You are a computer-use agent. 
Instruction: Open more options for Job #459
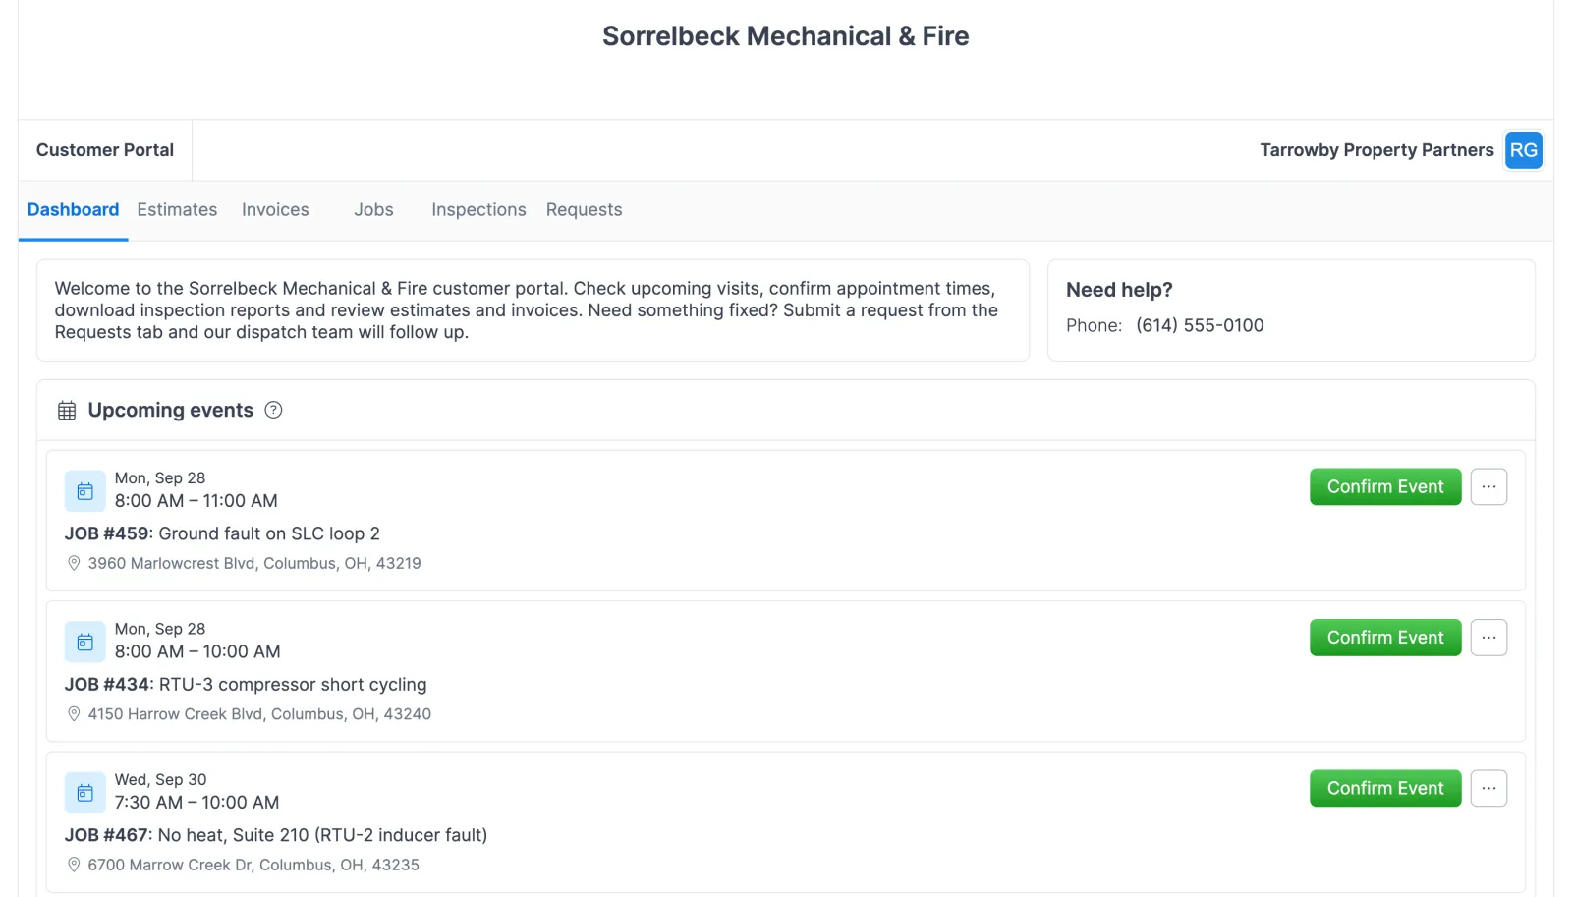(x=1489, y=486)
